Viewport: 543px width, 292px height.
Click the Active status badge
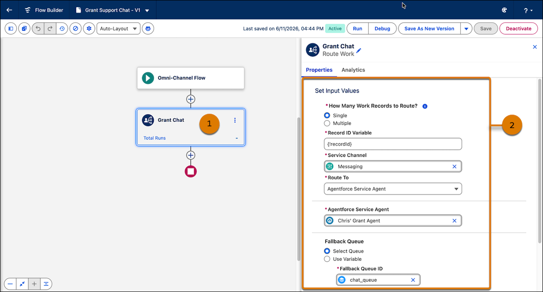tap(335, 28)
